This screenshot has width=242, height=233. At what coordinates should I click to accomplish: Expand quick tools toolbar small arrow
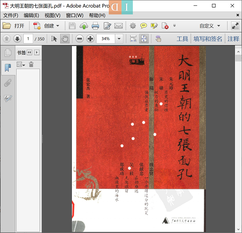pyautogui.click(x=174, y=25)
